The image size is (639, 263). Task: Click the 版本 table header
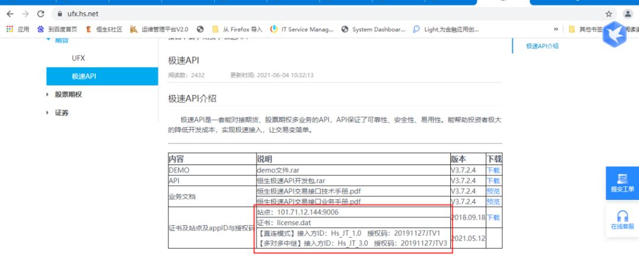tap(468, 159)
